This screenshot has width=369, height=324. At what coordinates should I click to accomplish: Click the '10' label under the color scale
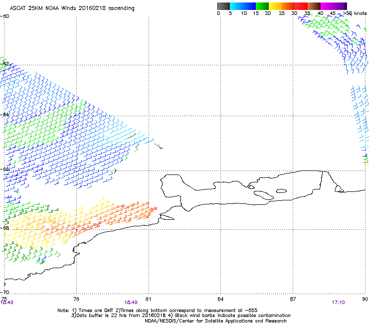pos(244,13)
